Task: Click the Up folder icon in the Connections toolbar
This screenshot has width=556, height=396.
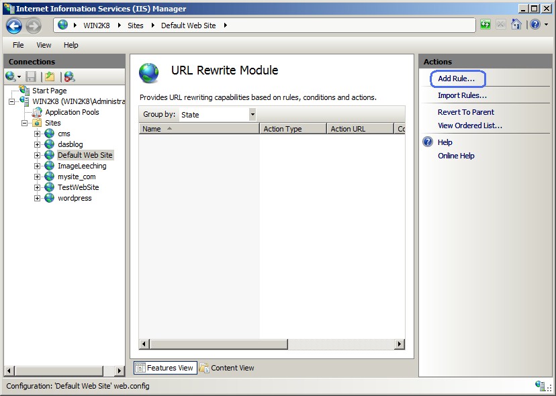Action: point(50,77)
